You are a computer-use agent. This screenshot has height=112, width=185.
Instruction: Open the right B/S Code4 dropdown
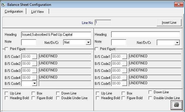click(x=125, y=77)
